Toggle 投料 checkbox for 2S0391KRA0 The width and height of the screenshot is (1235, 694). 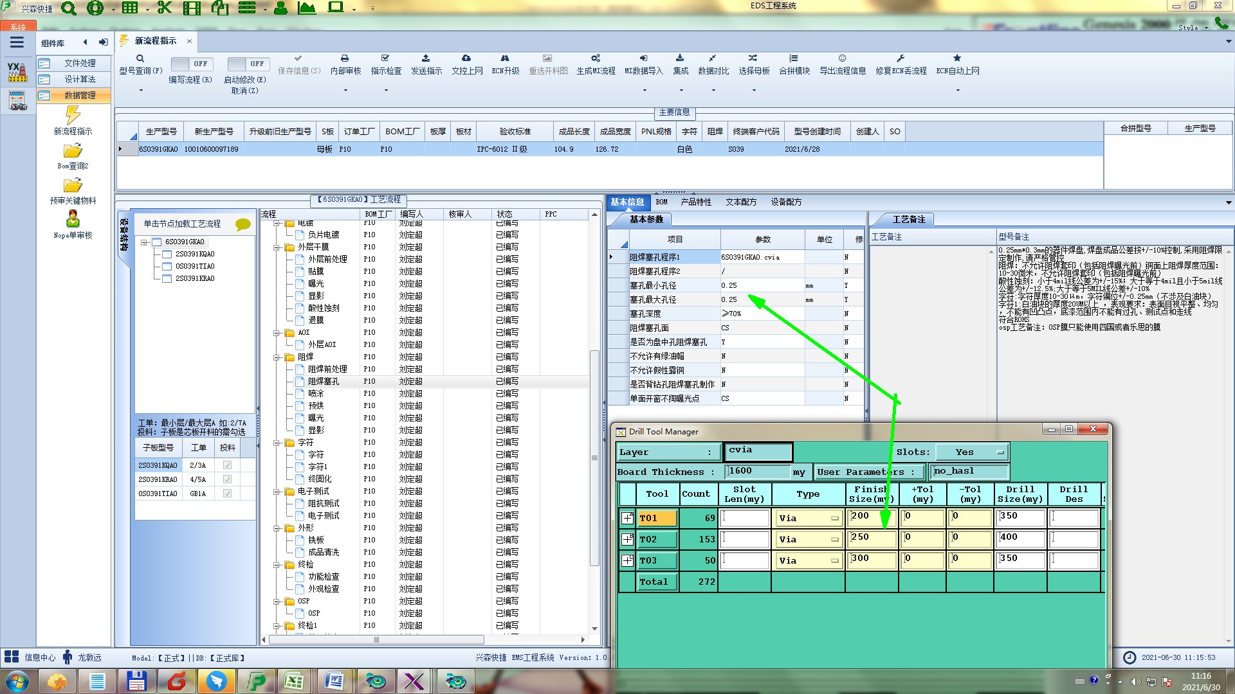227,479
